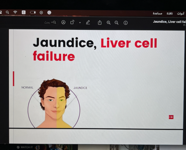Viewport: 186px width, 150px height.
Task: Open the Grammarly menu bar icon
Action: point(49,13)
